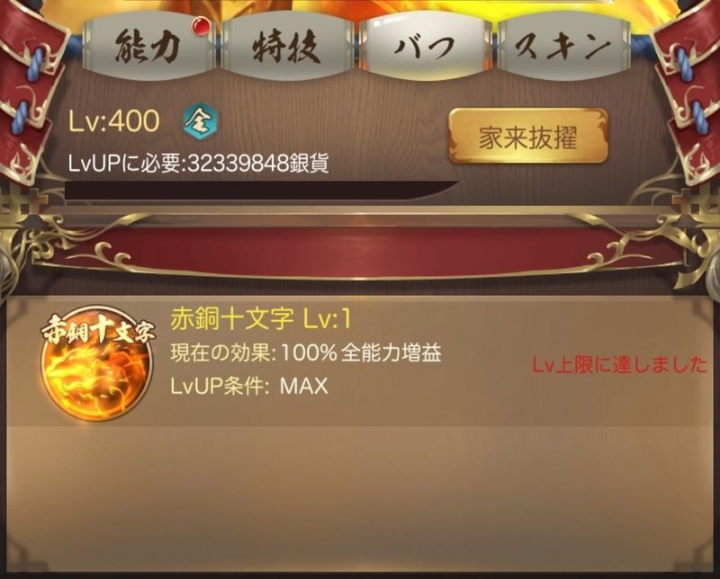Click the LvUPに必要 silver cost text
The width and height of the screenshot is (720, 579).
[198, 163]
